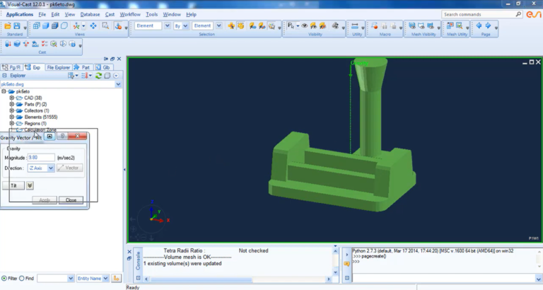Expand the Regions (1) tree node
Viewport: 543px width, 290px height.
11,123
